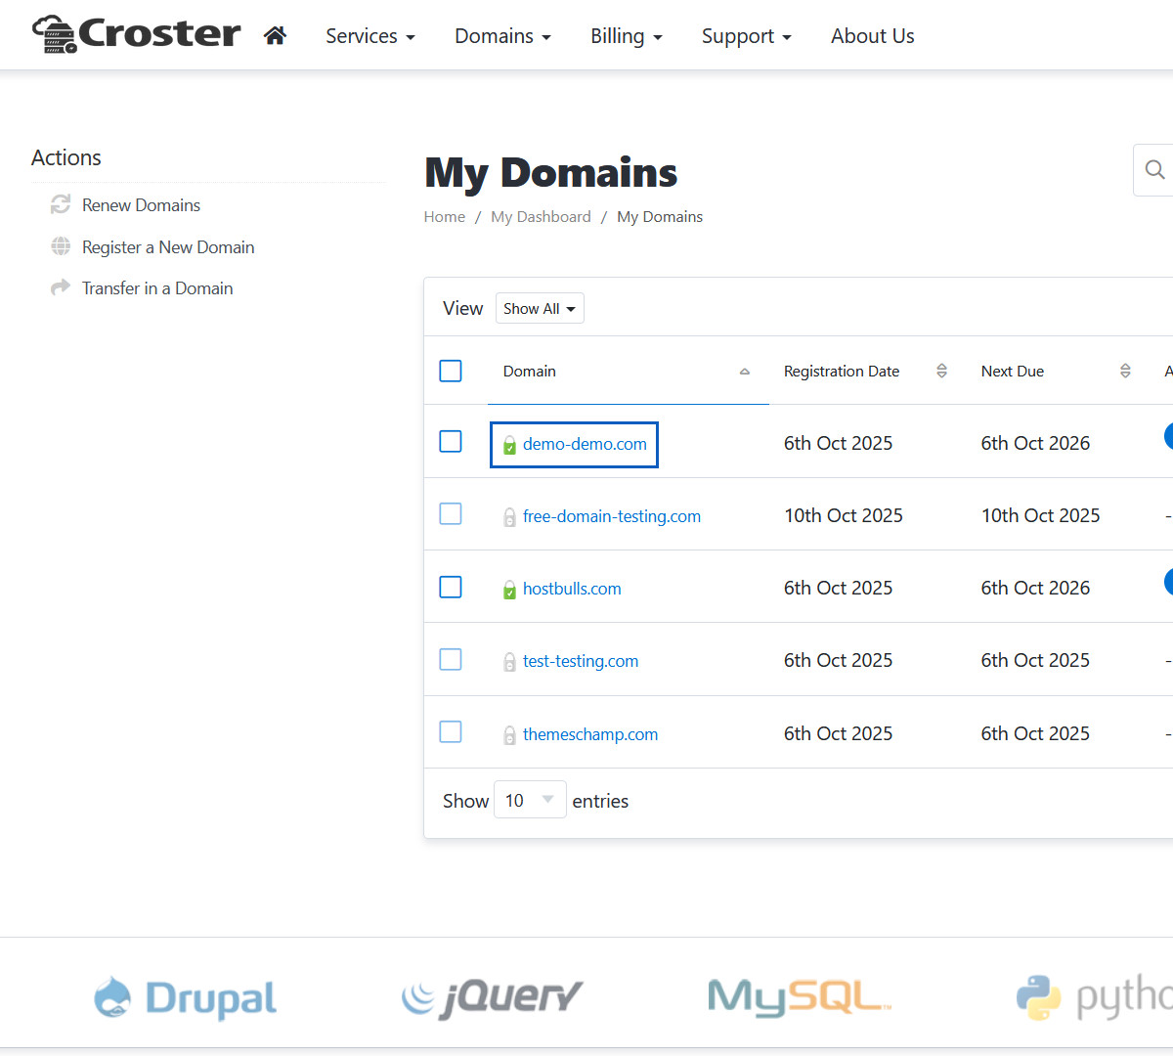
Task: Expand the Services dropdown menu
Action: [x=369, y=36]
